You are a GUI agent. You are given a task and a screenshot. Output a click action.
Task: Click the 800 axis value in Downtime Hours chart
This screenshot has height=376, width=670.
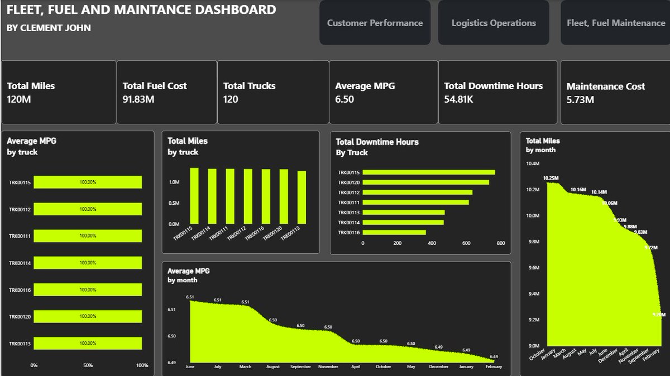(x=500, y=243)
